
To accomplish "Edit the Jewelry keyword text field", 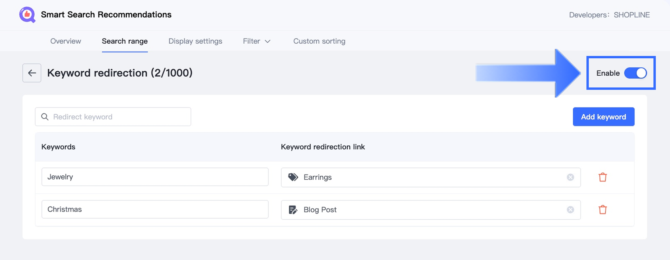I will pos(155,177).
